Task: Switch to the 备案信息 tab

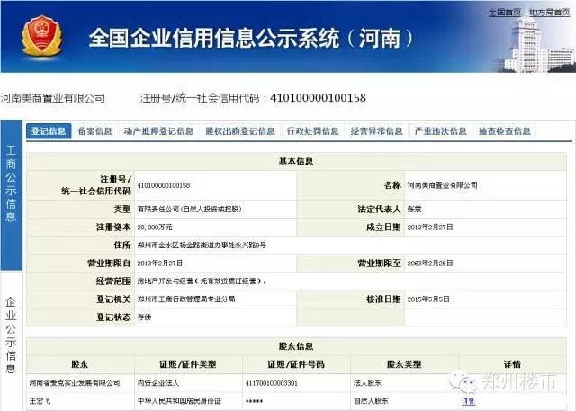Action: (x=95, y=131)
